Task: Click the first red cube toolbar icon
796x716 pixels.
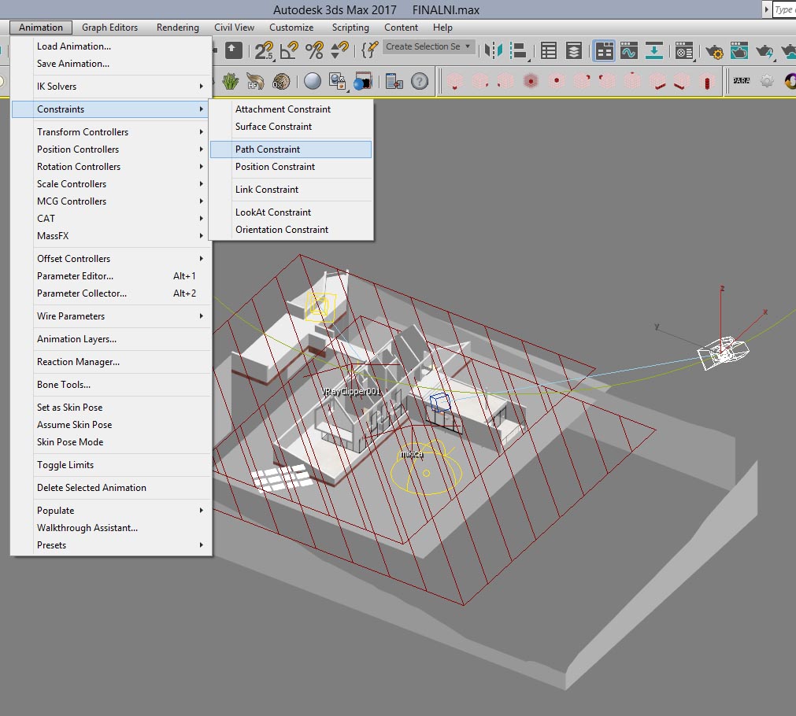Action: tap(455, 81)
